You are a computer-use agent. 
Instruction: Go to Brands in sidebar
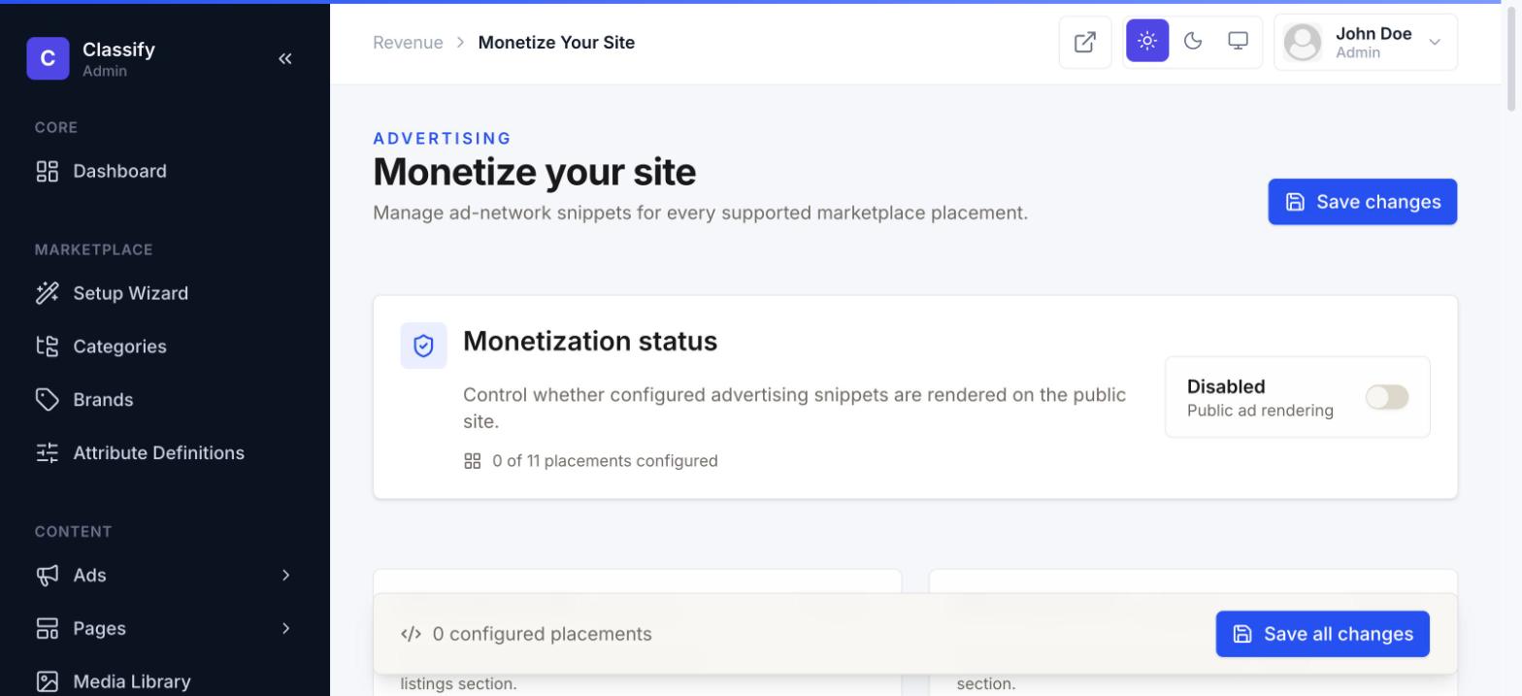tap(165, 400)
